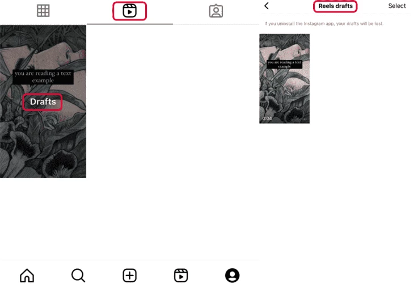Tap the active tab underline indicator
Image resolution: width=414 pixels, height=292 pixels.
[130, 24]
